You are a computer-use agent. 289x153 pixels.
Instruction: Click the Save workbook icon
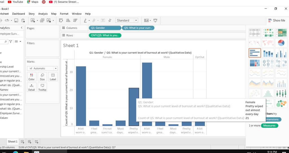[x=16, y=20]
